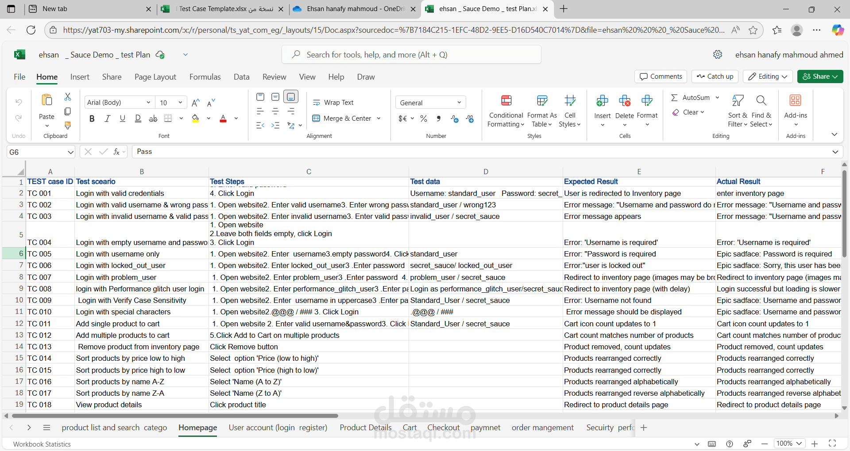Open the Name Box dropdown for G6

tap(70, 152)
